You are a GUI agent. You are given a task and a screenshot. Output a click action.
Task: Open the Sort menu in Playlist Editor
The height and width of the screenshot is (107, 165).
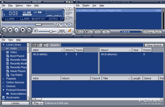94,6
